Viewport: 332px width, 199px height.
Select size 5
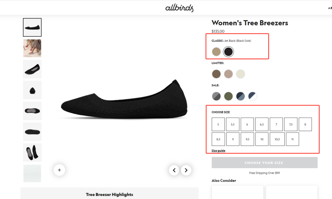[218, 124]
